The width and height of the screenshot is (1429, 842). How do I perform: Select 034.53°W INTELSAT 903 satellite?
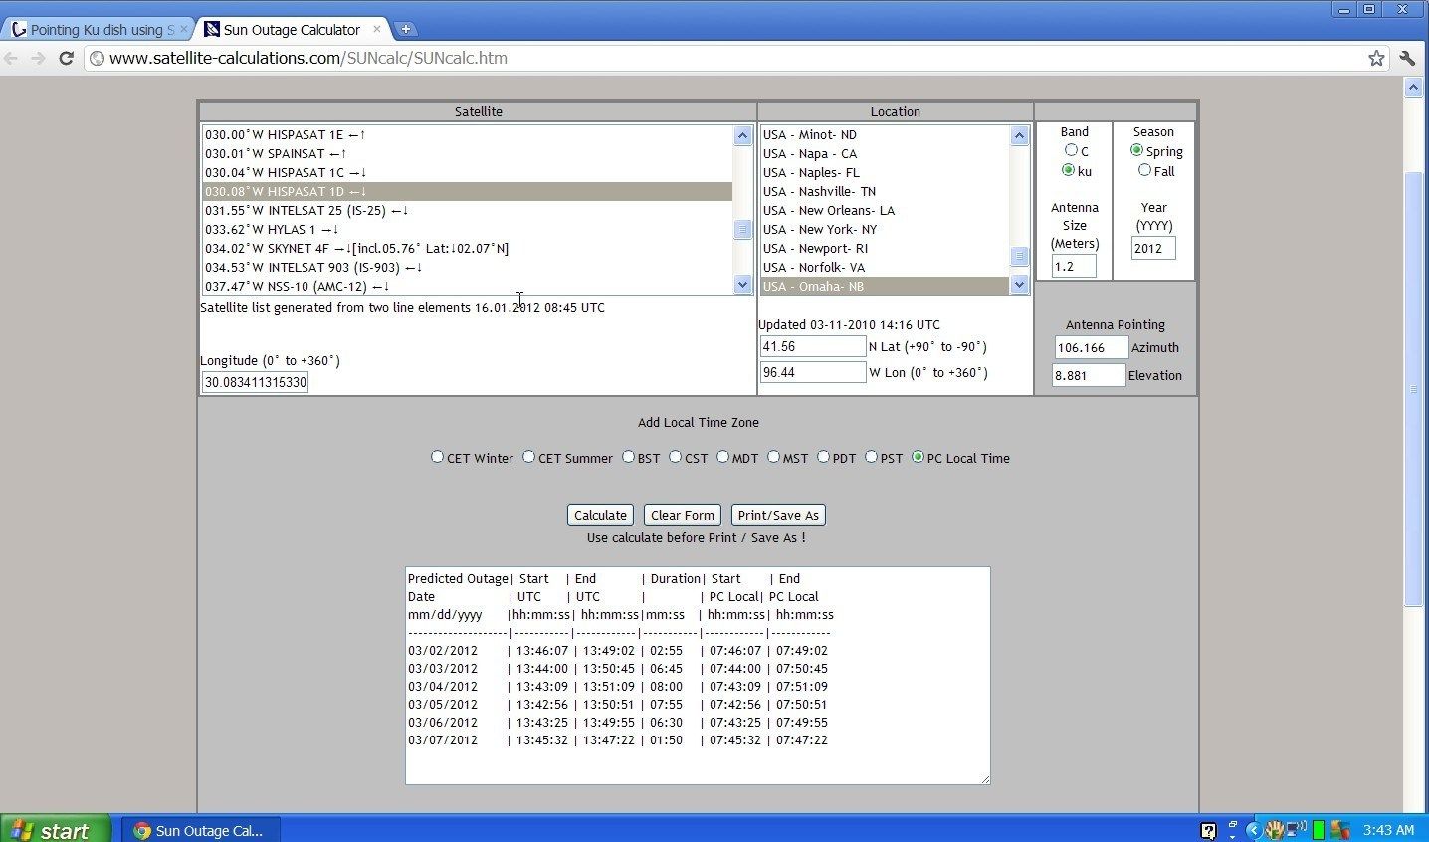coord(467,267)
